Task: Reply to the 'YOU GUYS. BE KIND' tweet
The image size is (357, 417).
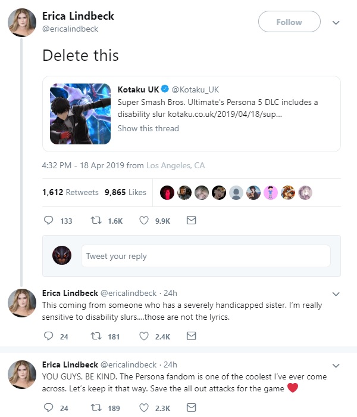Action: (49, 407)
